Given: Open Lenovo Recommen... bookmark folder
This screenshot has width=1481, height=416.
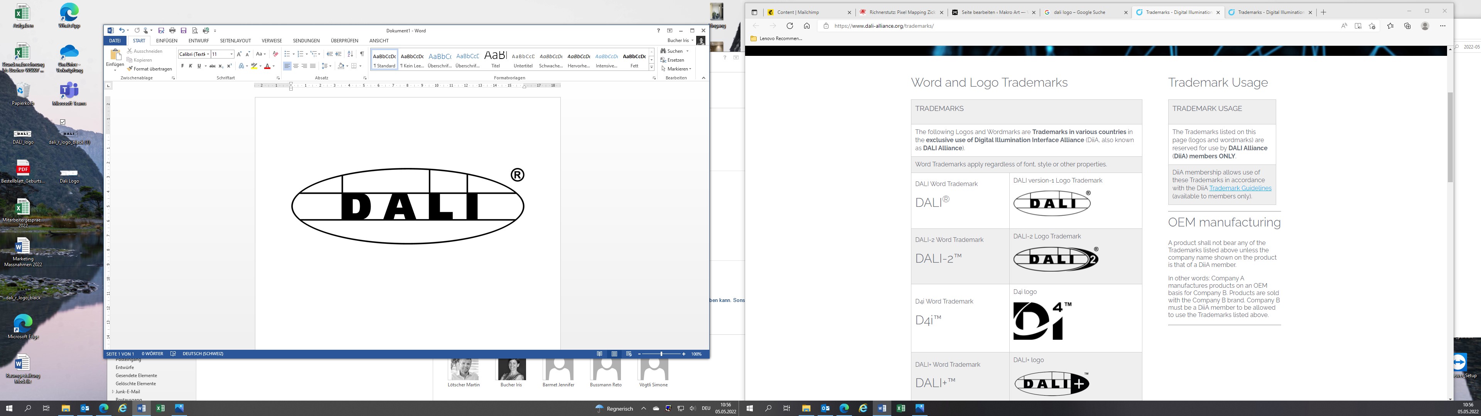Looking at the screenshot, I should point(776,39).
